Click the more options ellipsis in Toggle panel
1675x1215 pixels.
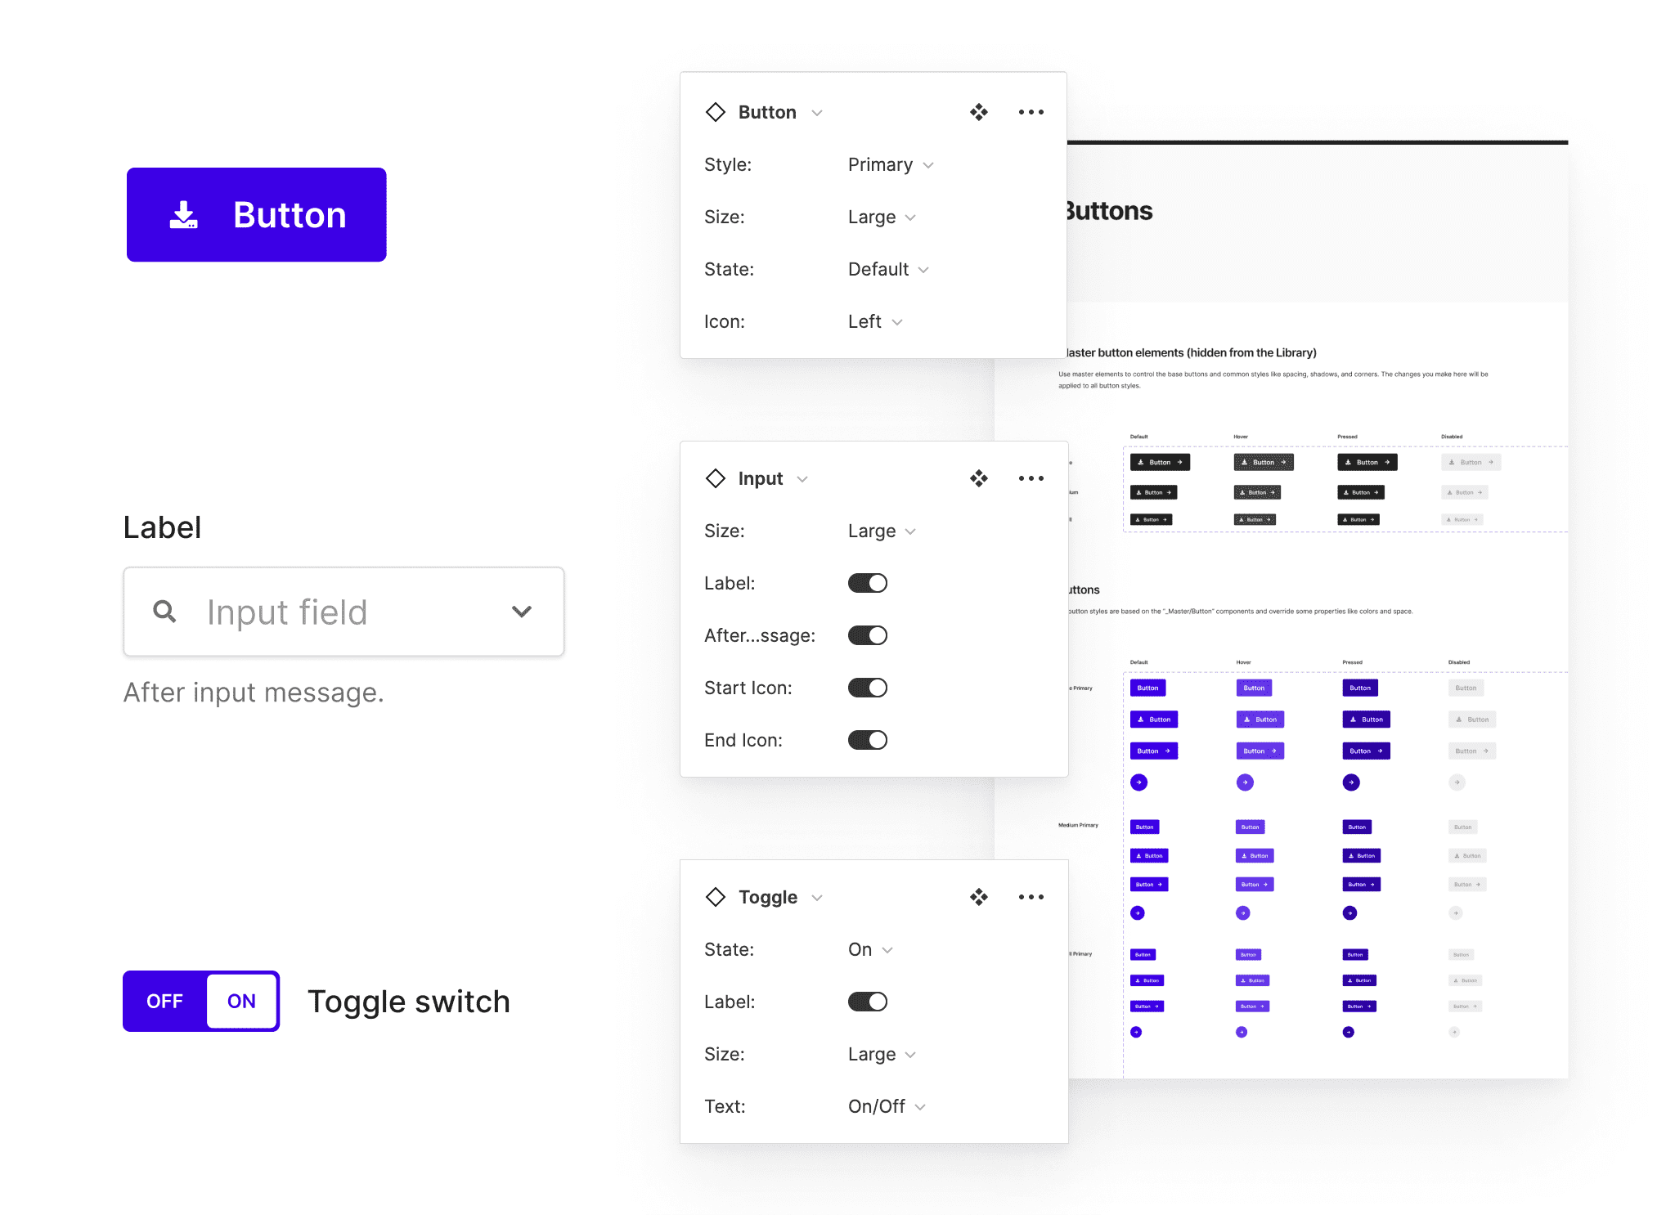pyautogui.click(x=1031, y=897)
